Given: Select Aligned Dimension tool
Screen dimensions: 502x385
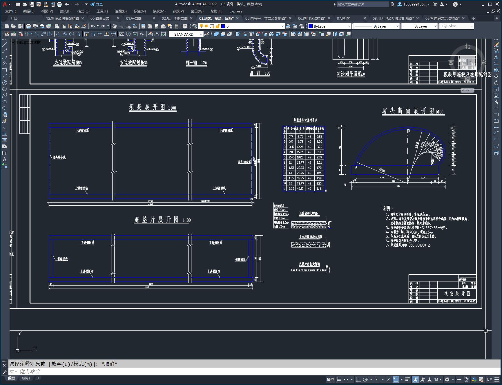Looking at the screenshot, I should point(37,34).
